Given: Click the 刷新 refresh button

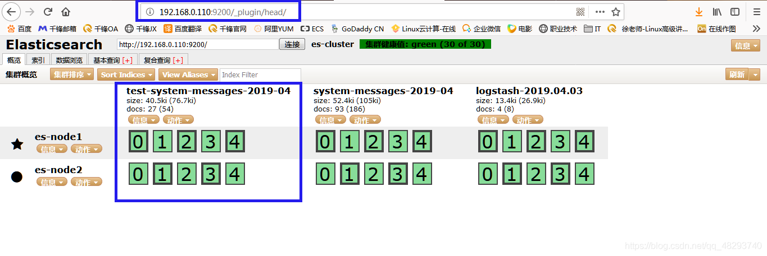Looking at the screenshot, I should pyautogui.click(x=737, y=75).
